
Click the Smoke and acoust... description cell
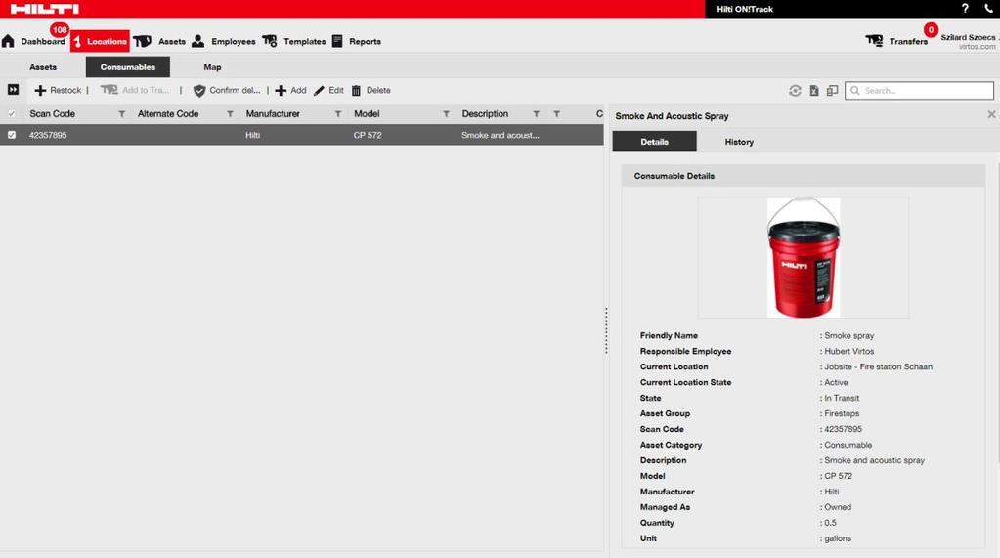click(x=500, y=135)
